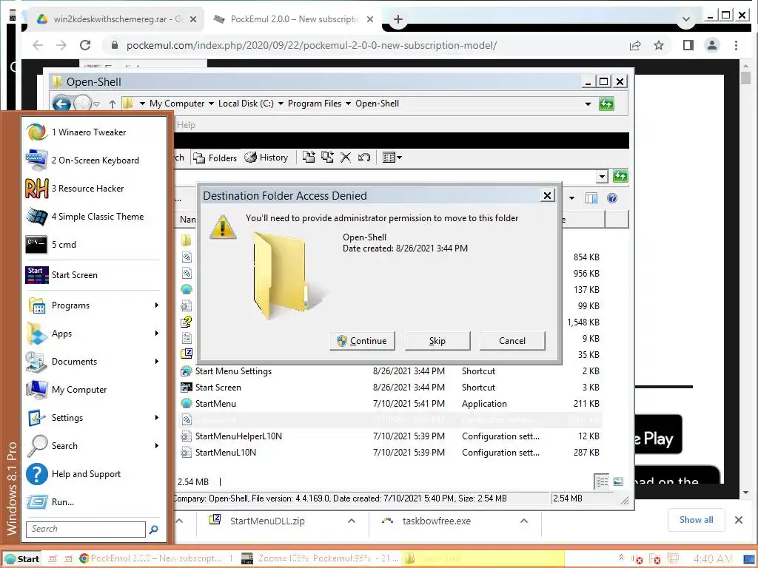This screenshot has width=758, height=568.
Task: Select the StartMenuHelperL10N file row
Action: (x=389, y=436)
